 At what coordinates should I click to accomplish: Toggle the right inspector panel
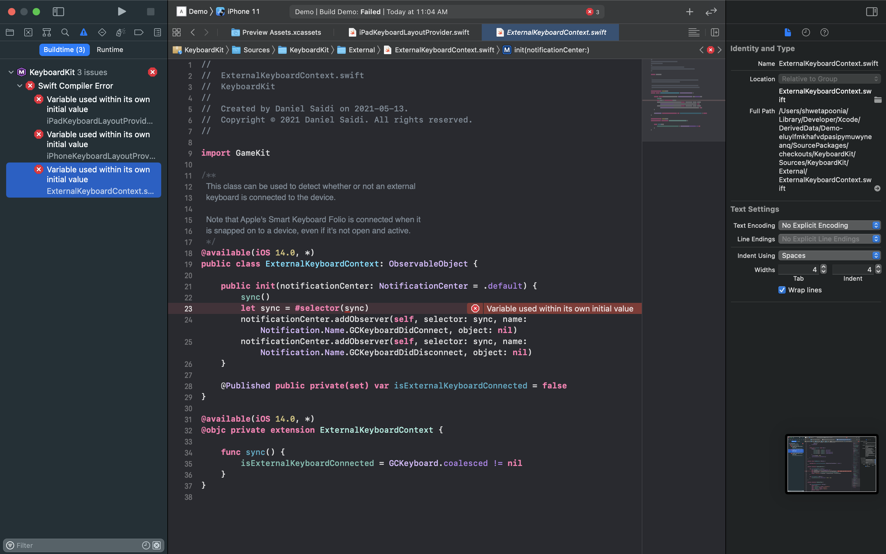[x=871, y=11]
